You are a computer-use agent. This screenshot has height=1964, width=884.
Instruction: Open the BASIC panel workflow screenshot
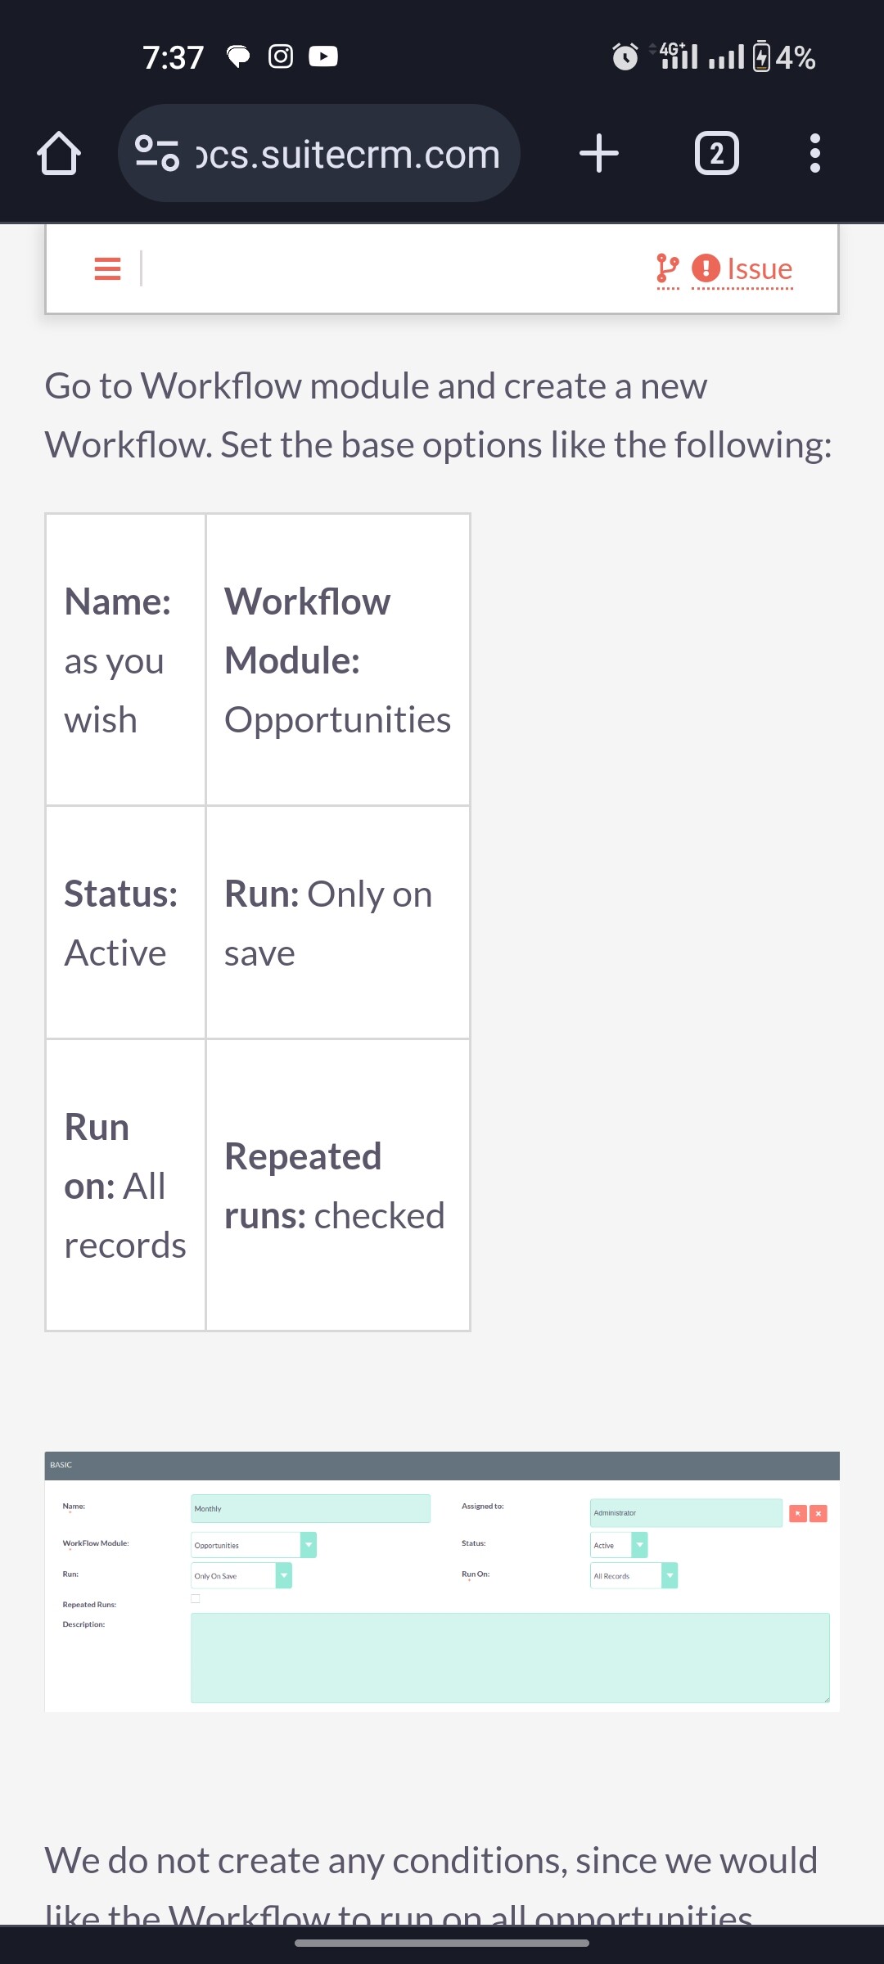click(x=442, y=1581)
